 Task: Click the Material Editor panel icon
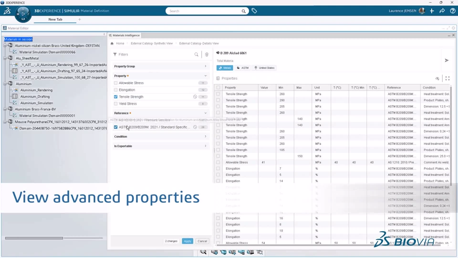pos(5,28)
